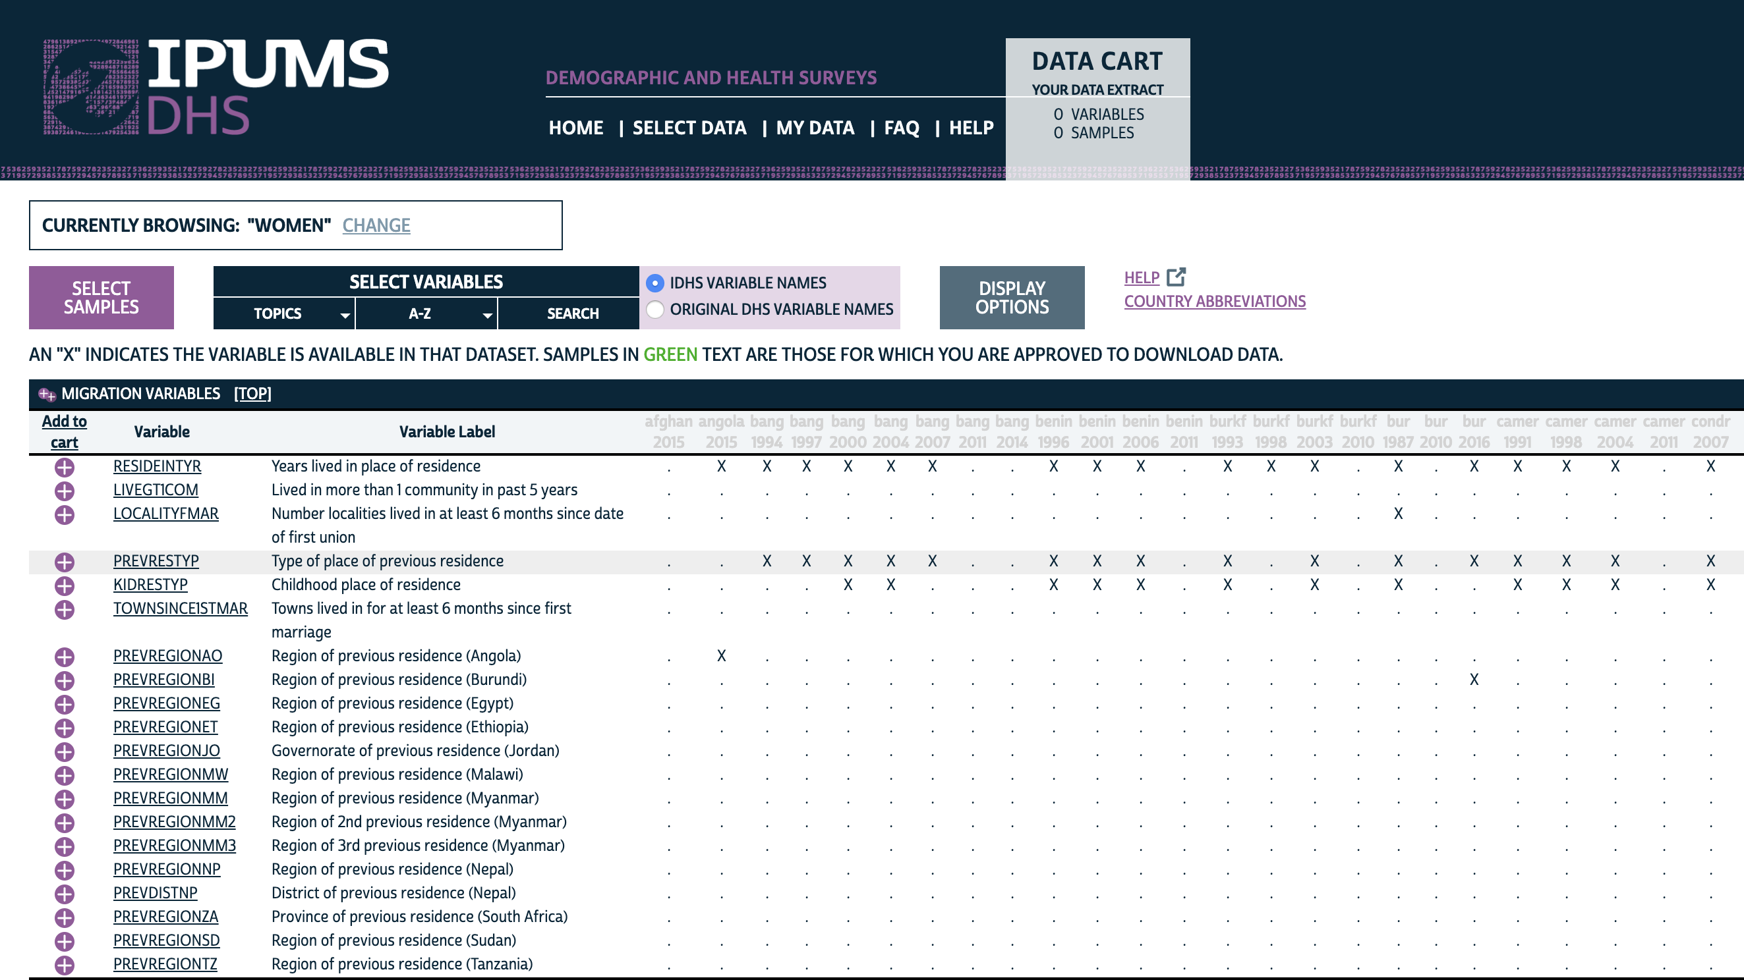Click the IPUMS DHS logo
Image resolution: width=1744 pixels, height=980 pixels.
(x=216, y=86)
